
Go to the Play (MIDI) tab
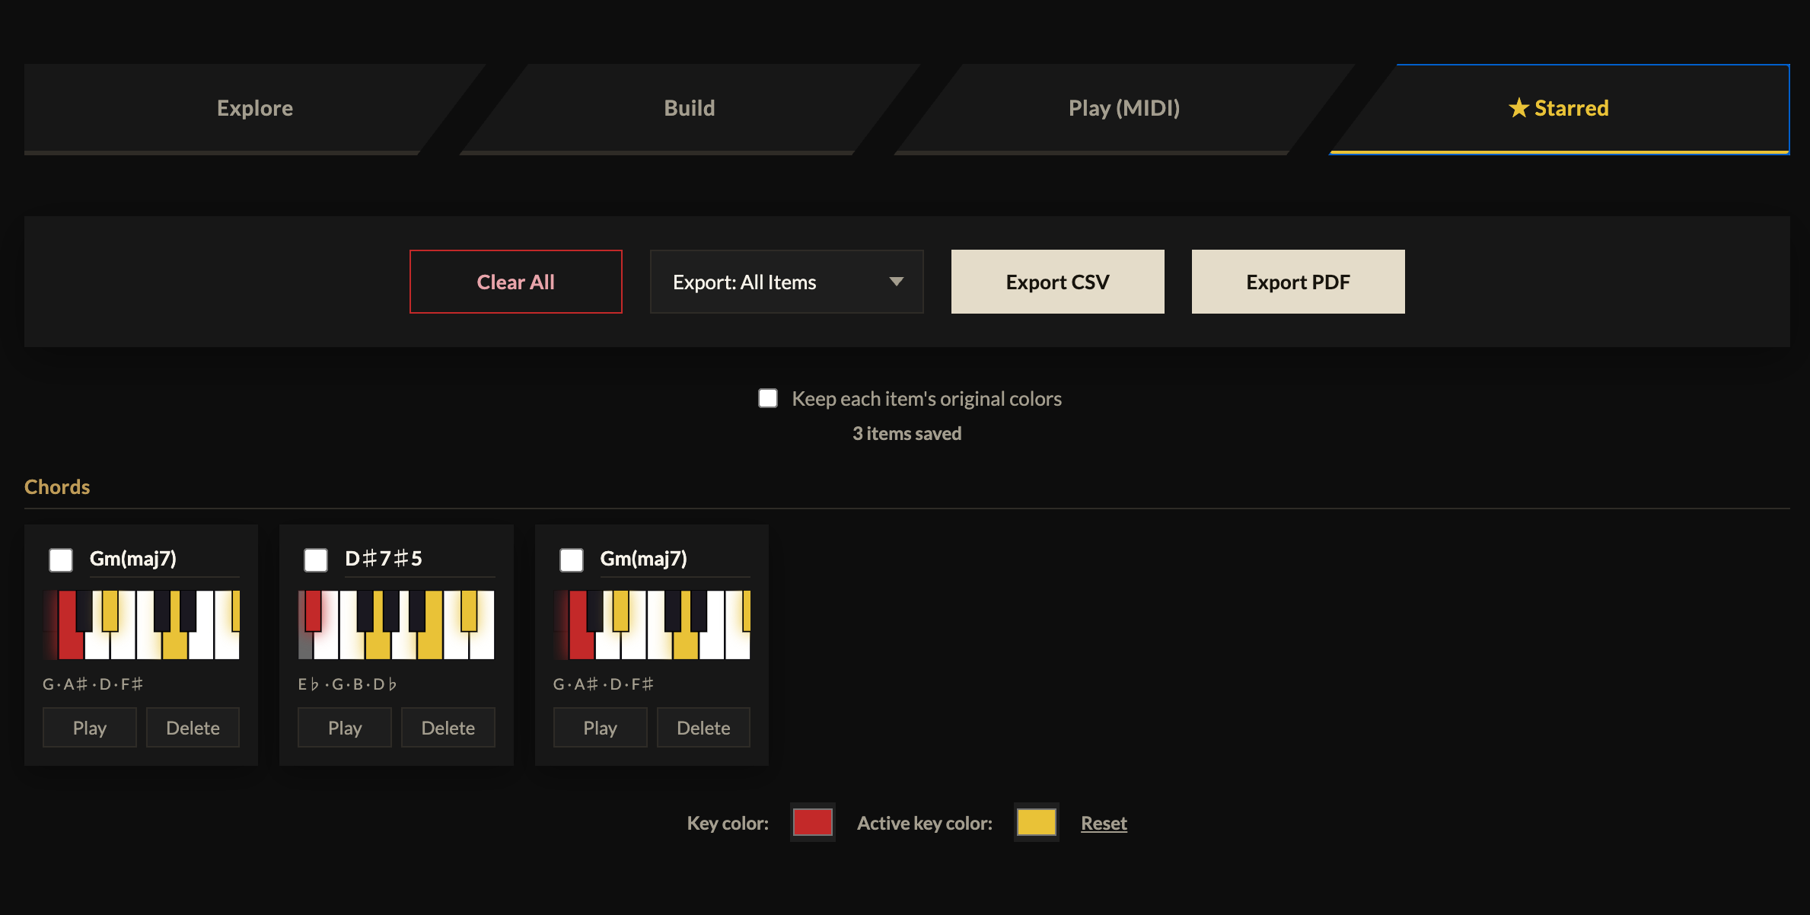pyautogui.click(x=1124, y=108)
